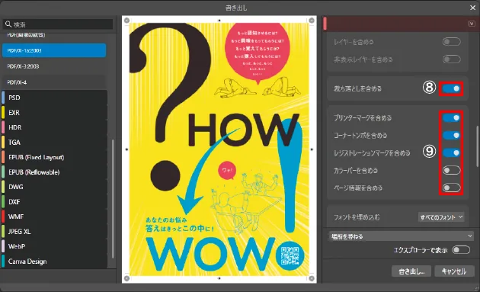Turn off コーナートンボを含める switch
This screenshot has width=480, height=292.
[x=451, y=136]
